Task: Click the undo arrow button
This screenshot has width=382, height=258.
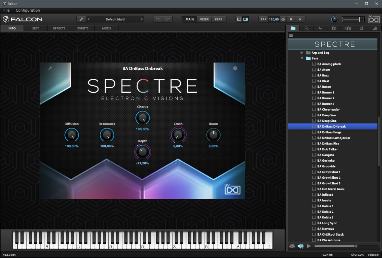Action: (x=158, y=19)
